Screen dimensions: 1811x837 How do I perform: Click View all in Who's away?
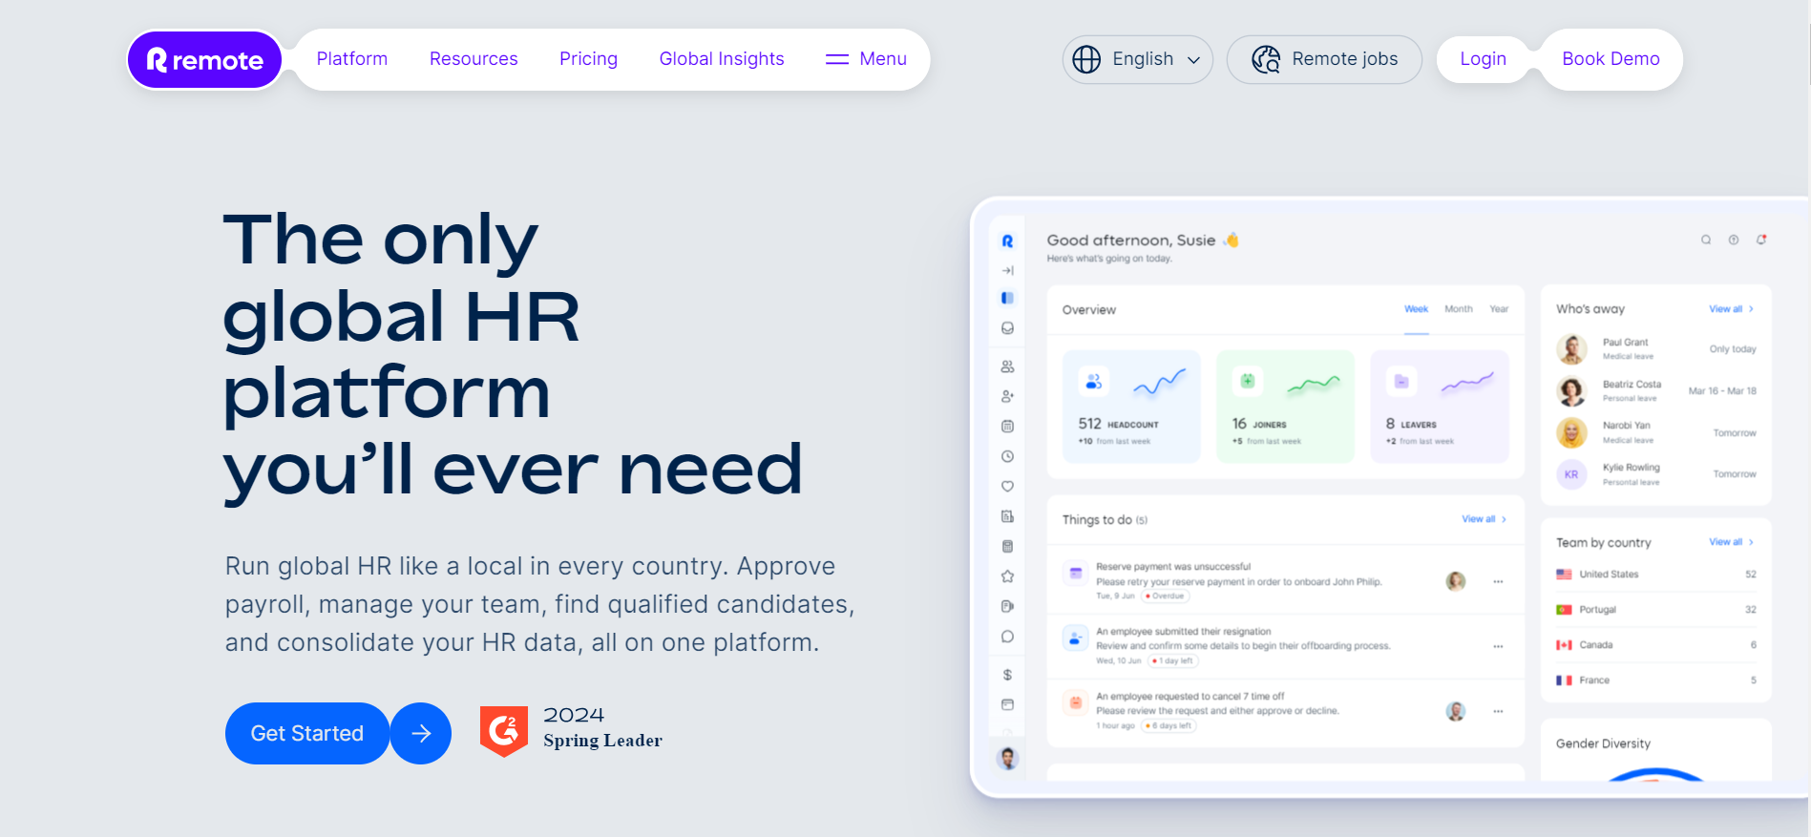point(1731,309)
